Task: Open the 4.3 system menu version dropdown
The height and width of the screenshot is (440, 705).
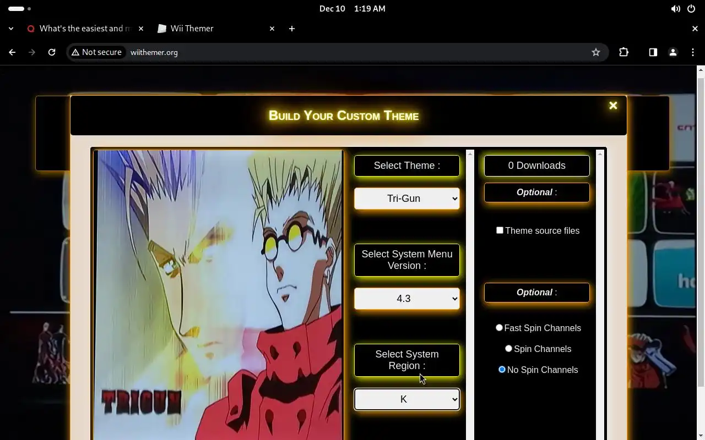Action: coord(407,299)
